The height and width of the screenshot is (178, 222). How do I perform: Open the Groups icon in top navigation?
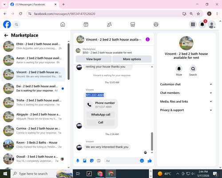click(156, 24)
